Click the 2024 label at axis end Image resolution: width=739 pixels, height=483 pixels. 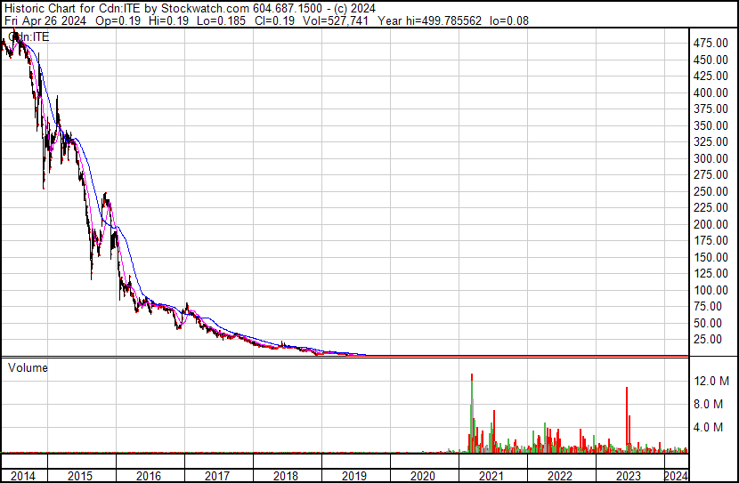click(x=676, y=475)
